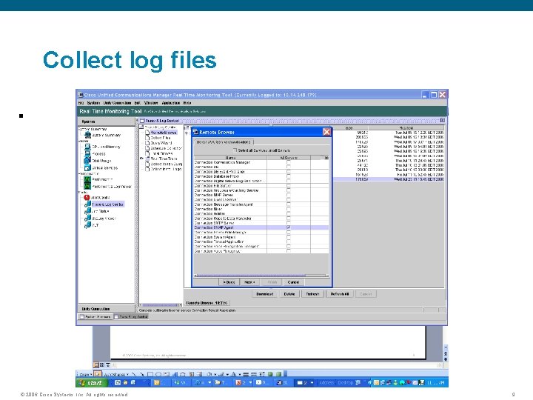Expand the Real Time Trace node

[141, 159]
